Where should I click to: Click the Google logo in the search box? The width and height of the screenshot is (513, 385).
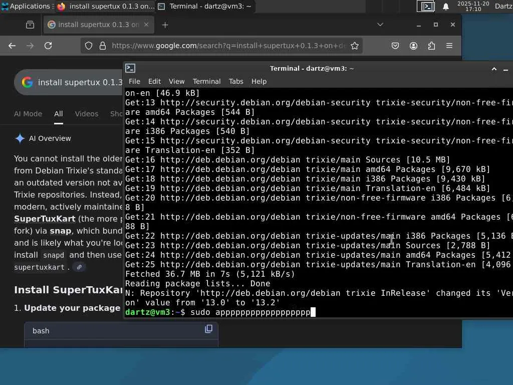27,82
